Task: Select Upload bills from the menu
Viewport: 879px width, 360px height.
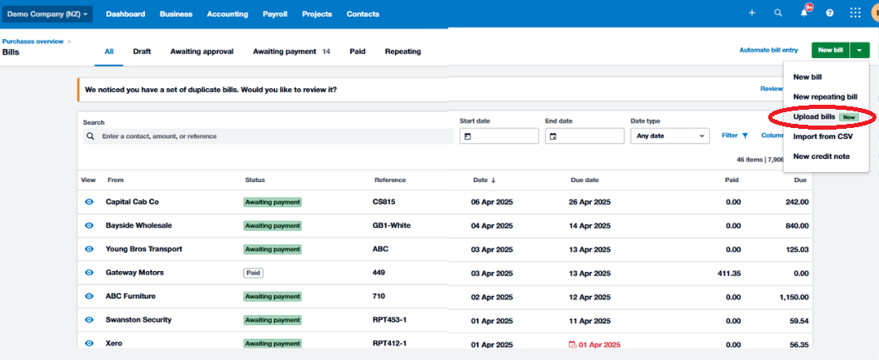Action: pyautogui.click(x=814, y=117)
